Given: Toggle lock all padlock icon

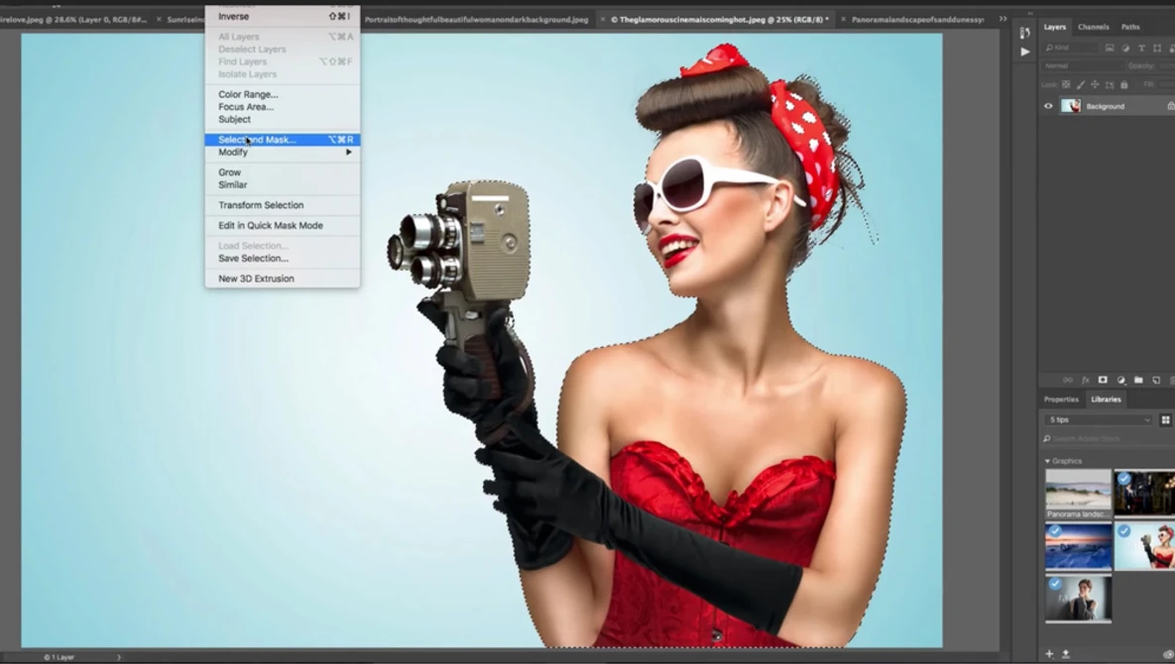Looking at the screenshot, I should [1124, 84].
